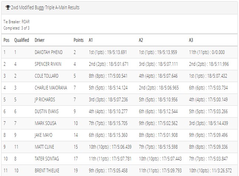Click MATT CLINE's points value 15
The height and width of the screenshot is (176, 239).
coord(76,147)
